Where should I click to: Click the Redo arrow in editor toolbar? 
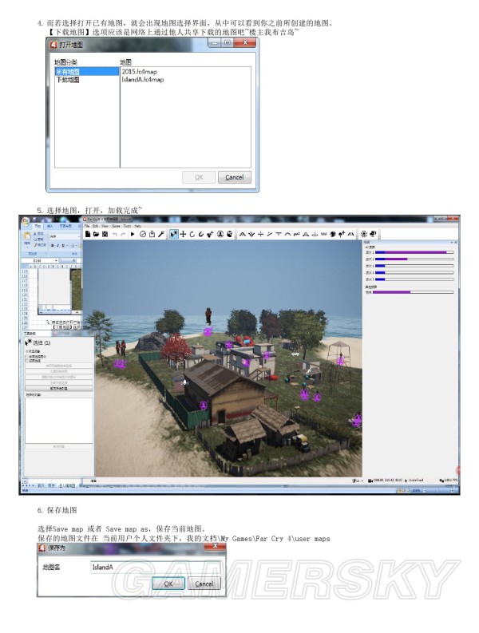click(123, 234)
